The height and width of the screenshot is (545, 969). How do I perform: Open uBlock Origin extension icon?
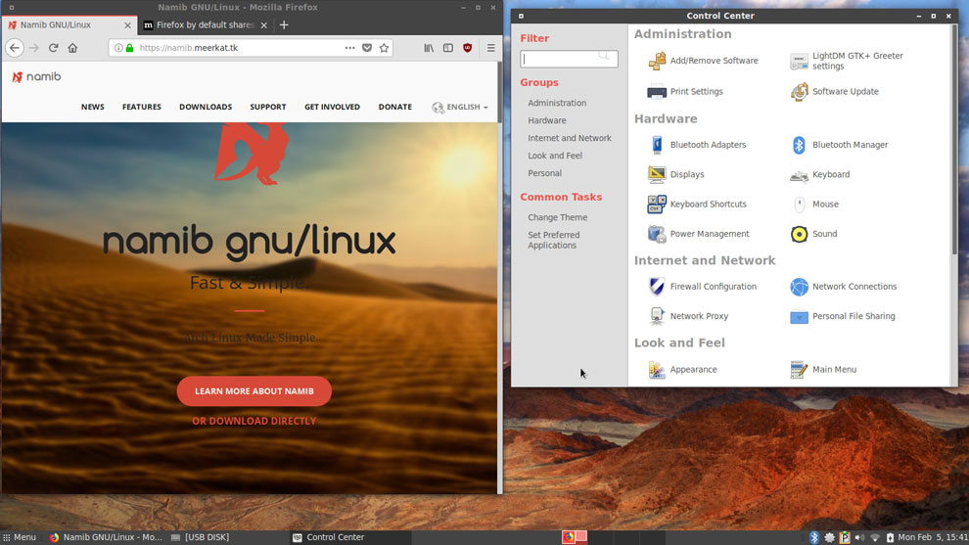click(x=468, y=48)
